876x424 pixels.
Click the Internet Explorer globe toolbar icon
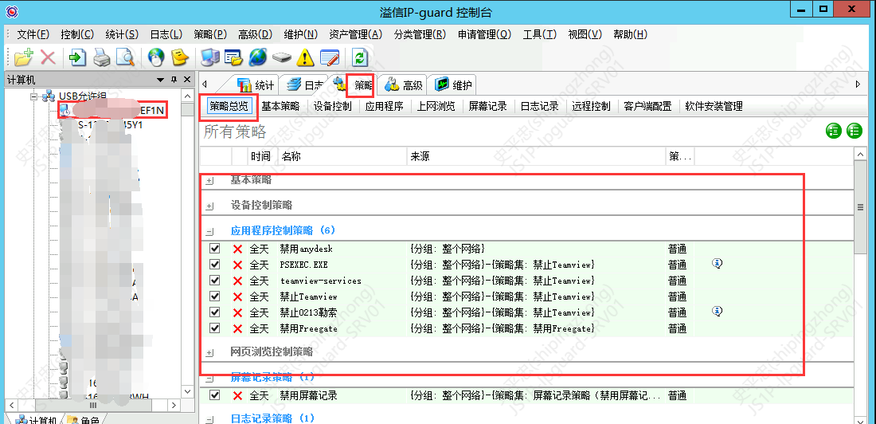coord(257,57)
